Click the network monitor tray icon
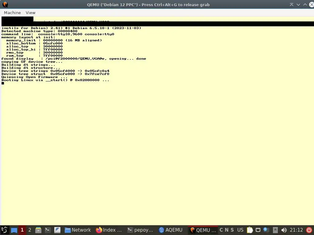 click(x=258, y=230)
